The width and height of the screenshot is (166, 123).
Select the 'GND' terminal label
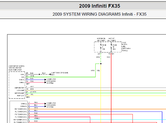(22, 75)
